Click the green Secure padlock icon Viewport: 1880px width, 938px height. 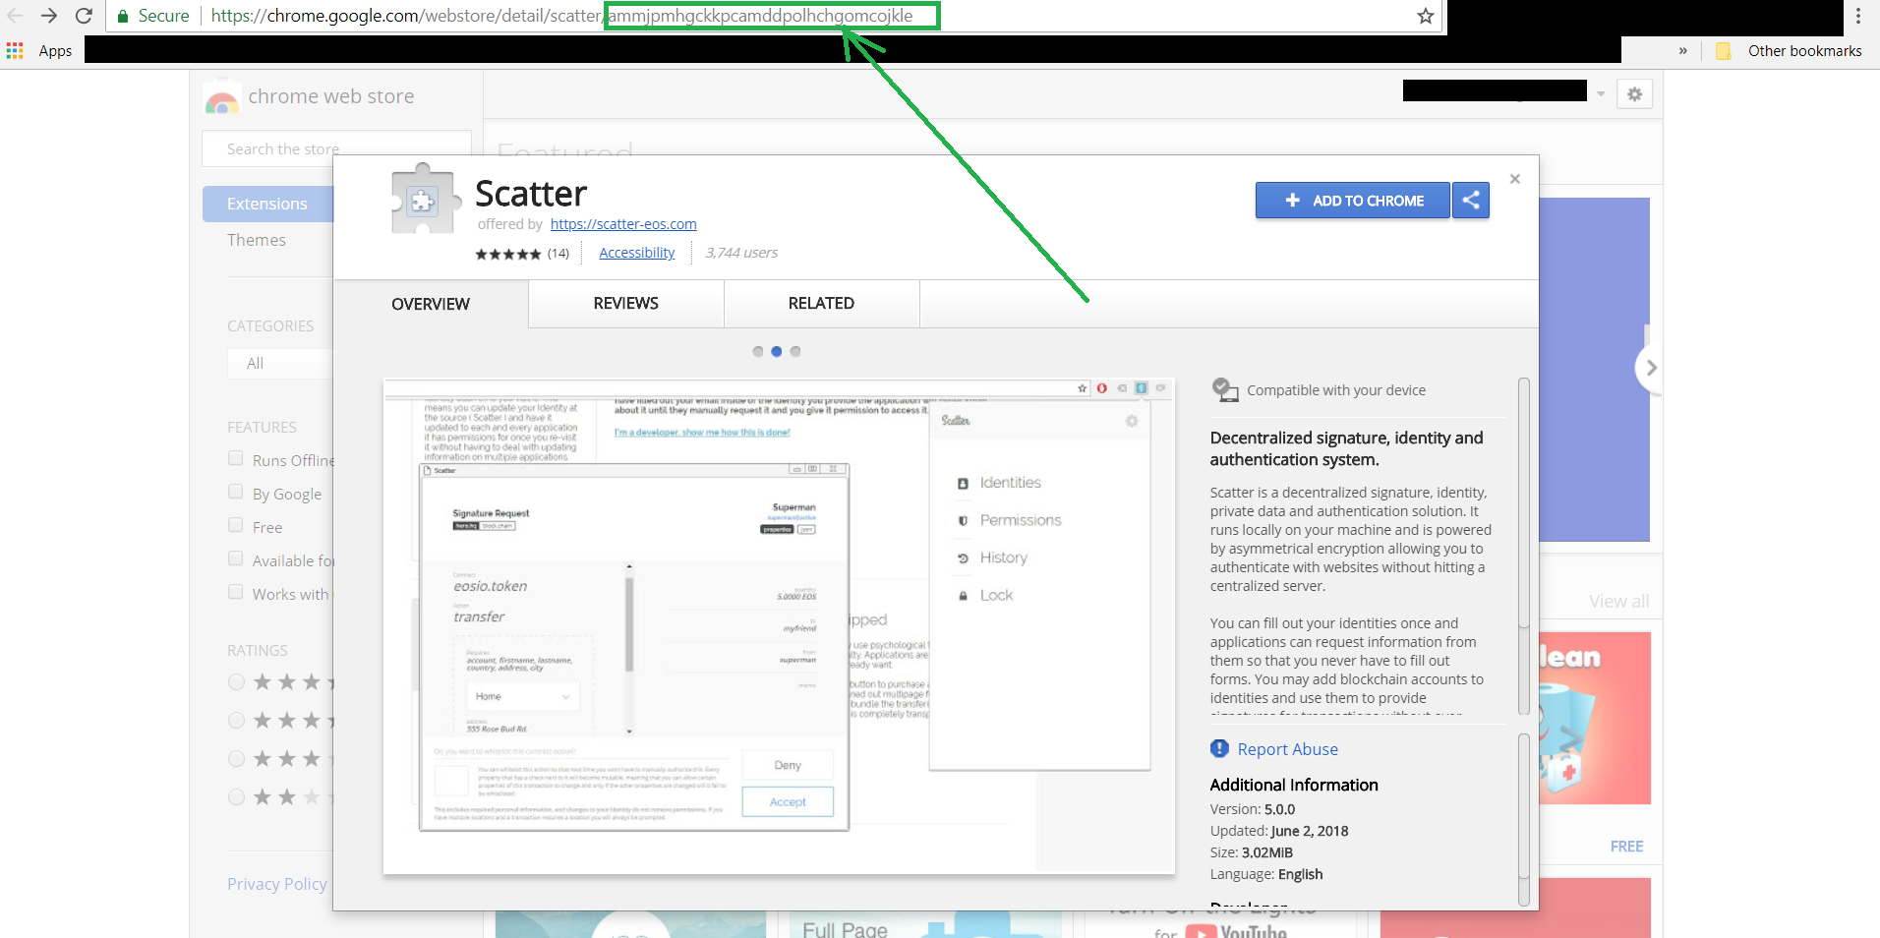coord(123,16)
